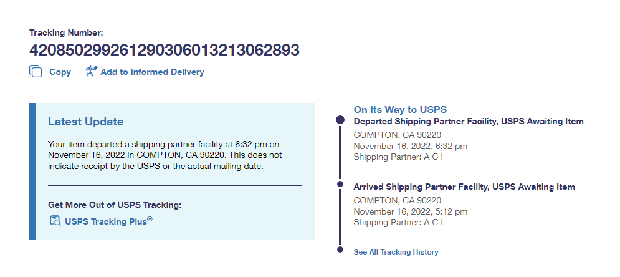
Task: Open the USPS Tracking Plus link
Action: pos(108,221)
